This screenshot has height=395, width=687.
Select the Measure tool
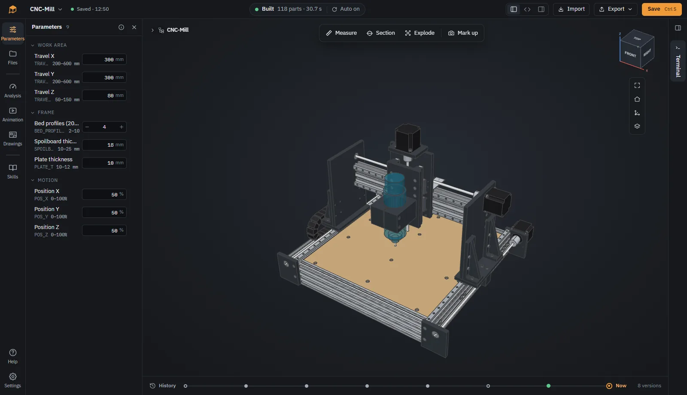click(x=341, y=33)
